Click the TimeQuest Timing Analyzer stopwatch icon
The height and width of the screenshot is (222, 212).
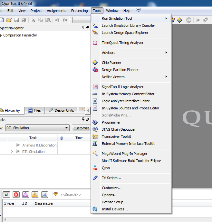pyautogui.click(x=95, y=43)
